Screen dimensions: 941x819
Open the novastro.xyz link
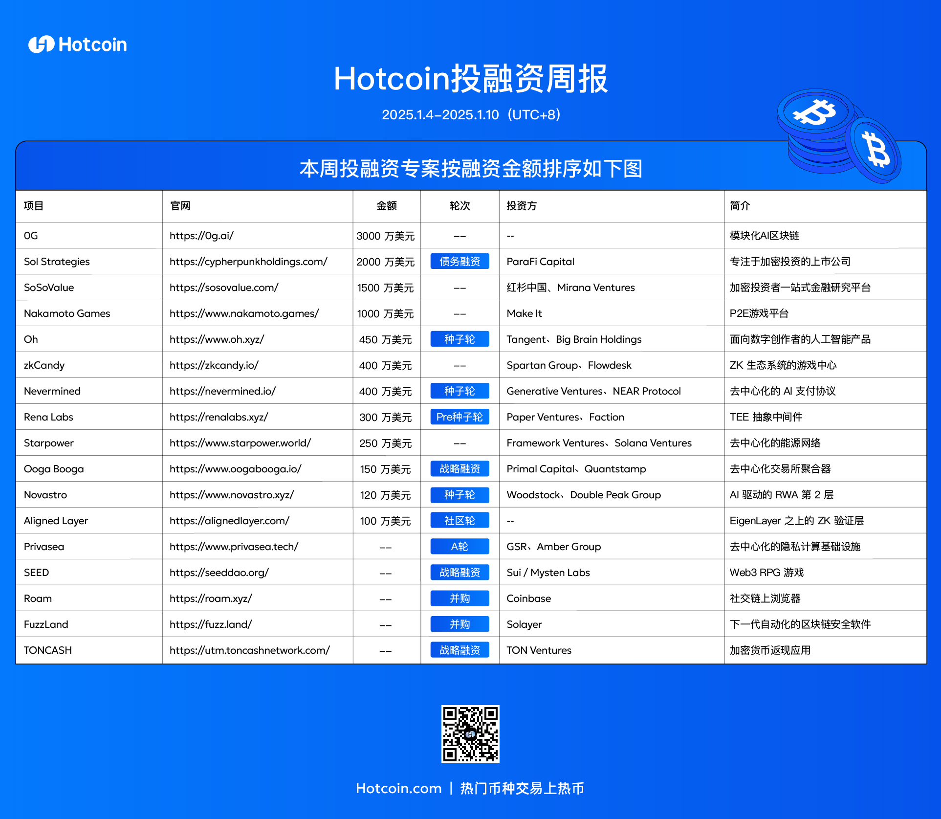232,495
